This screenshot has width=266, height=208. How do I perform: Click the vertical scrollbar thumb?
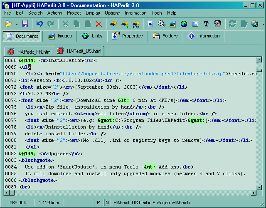point(259,70)
